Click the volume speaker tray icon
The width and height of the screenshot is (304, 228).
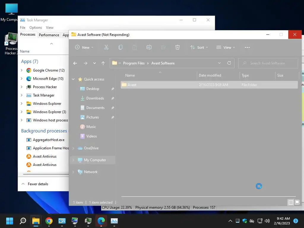click(x=267, y=221)
